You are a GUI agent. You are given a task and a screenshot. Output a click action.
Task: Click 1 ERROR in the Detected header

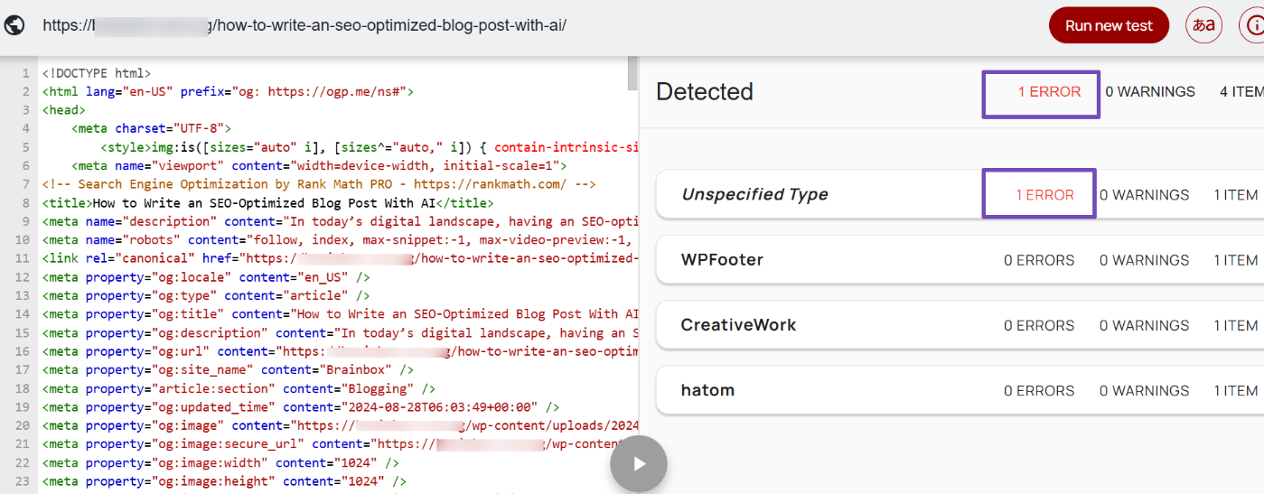pyautogui.click(x=1049, y=92)
